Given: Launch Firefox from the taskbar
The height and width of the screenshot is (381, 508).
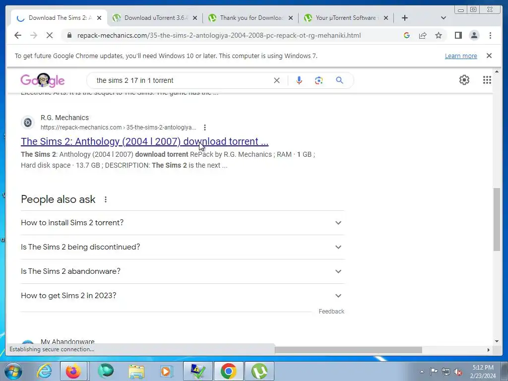Looking at the screenshot, I should coord(73,371).
